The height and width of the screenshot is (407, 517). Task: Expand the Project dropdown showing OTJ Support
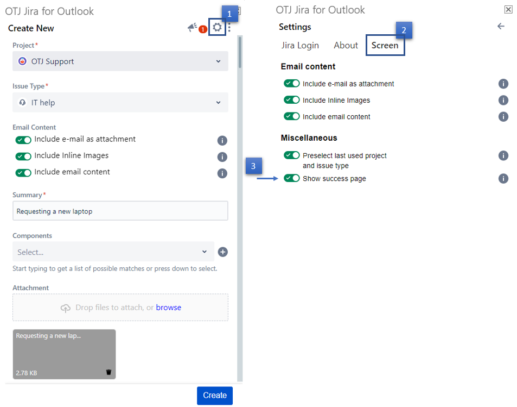[x=120, y=61]
